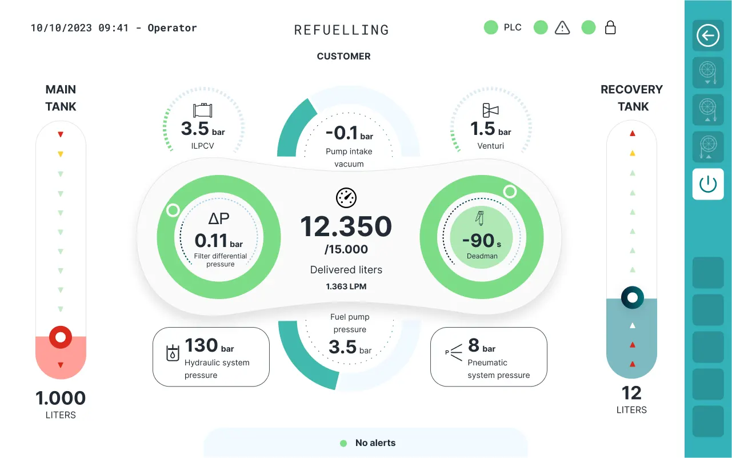The image size is (732, 458).
Task: Click the recovery tank level marker
Action: 632,298
